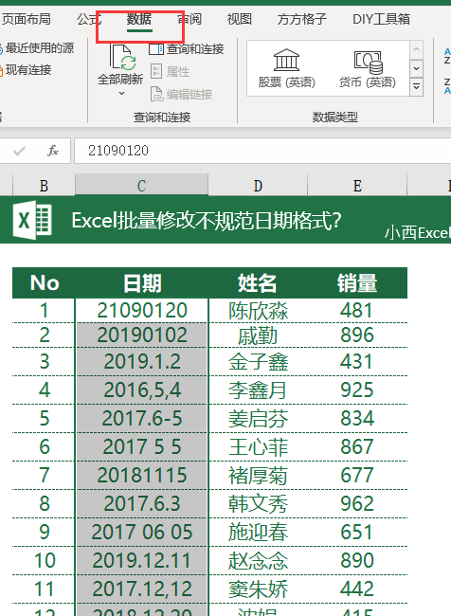This screenshot has height=616, width=451.
Task: Switch to the 页面布局 tab
Action: pos(26,19)
